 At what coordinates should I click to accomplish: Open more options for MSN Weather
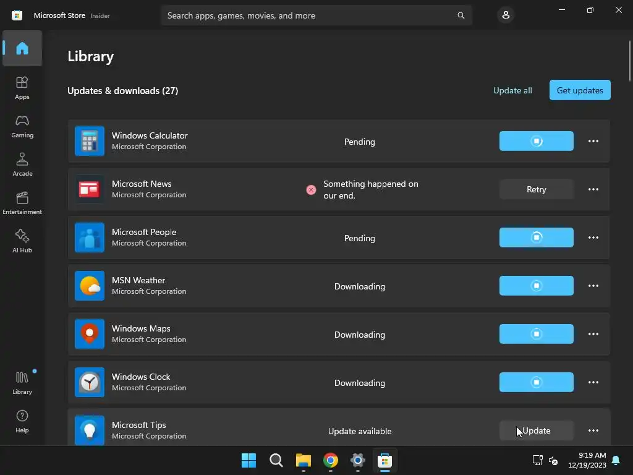click(593, 286)
